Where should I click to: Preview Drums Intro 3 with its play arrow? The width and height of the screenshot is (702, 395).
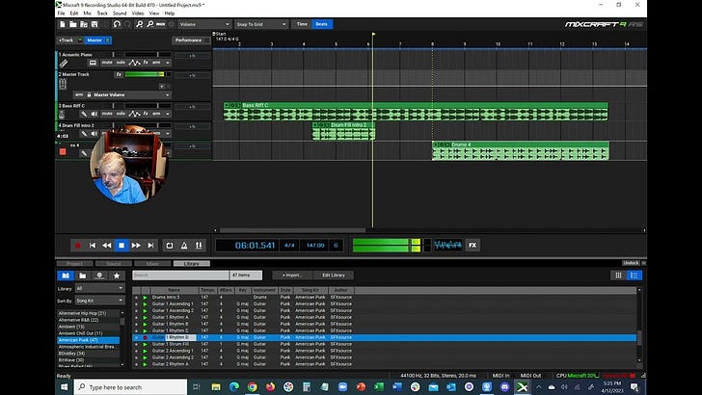click(145, 297)
